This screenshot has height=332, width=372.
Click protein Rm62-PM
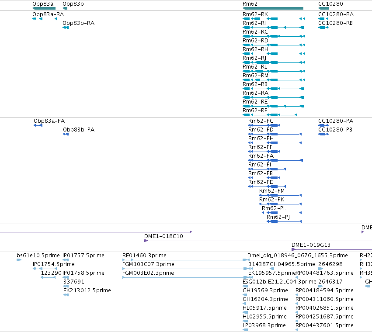[281, 195]
